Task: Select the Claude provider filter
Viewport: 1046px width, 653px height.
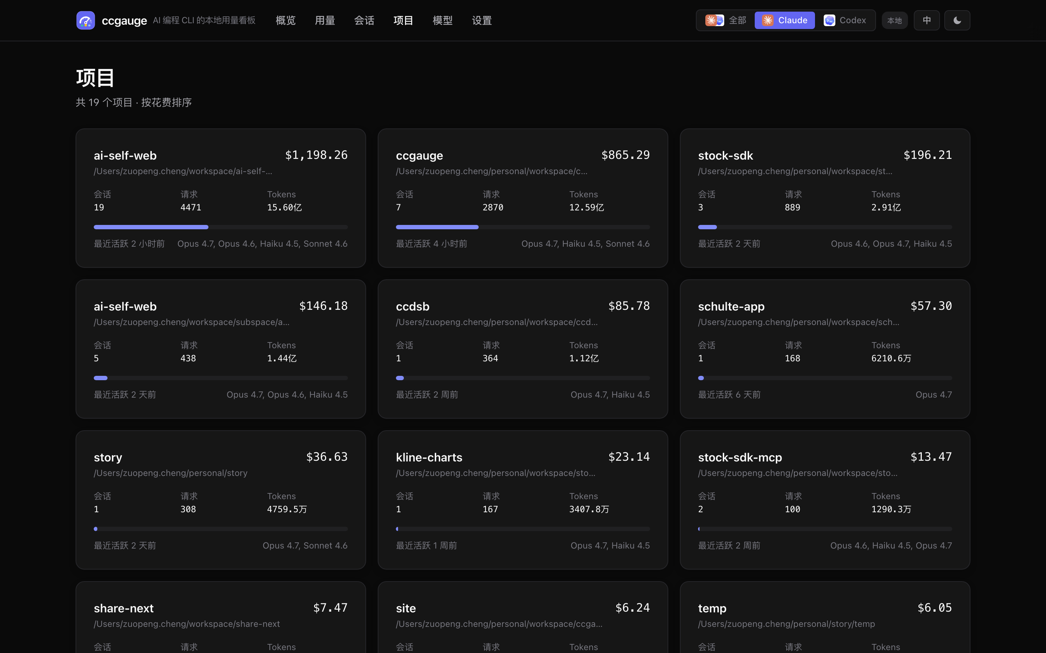Action: tap(784, 20)
